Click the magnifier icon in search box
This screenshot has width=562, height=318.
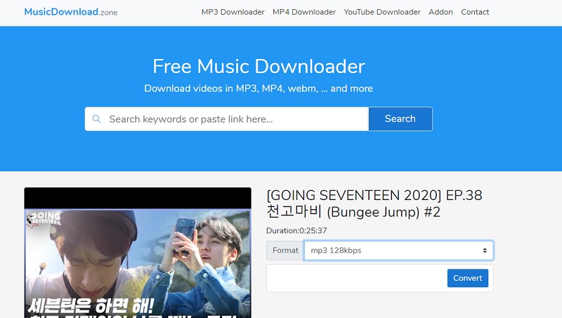pos(96,119)
